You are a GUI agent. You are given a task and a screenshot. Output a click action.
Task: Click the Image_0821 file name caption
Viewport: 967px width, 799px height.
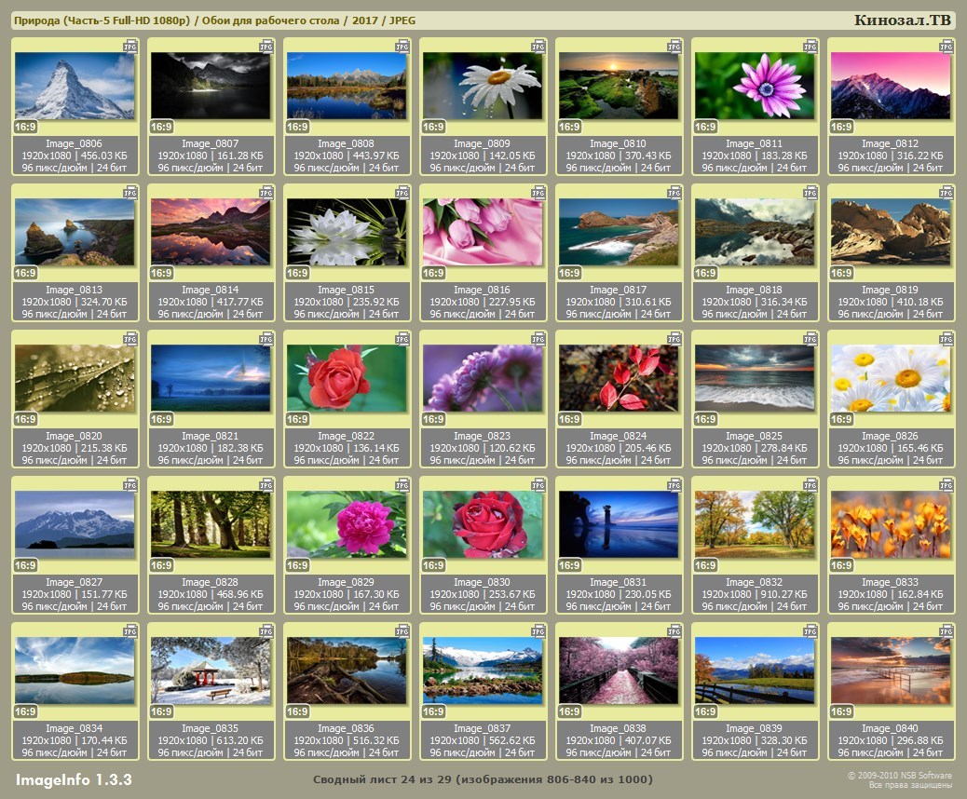210,436
